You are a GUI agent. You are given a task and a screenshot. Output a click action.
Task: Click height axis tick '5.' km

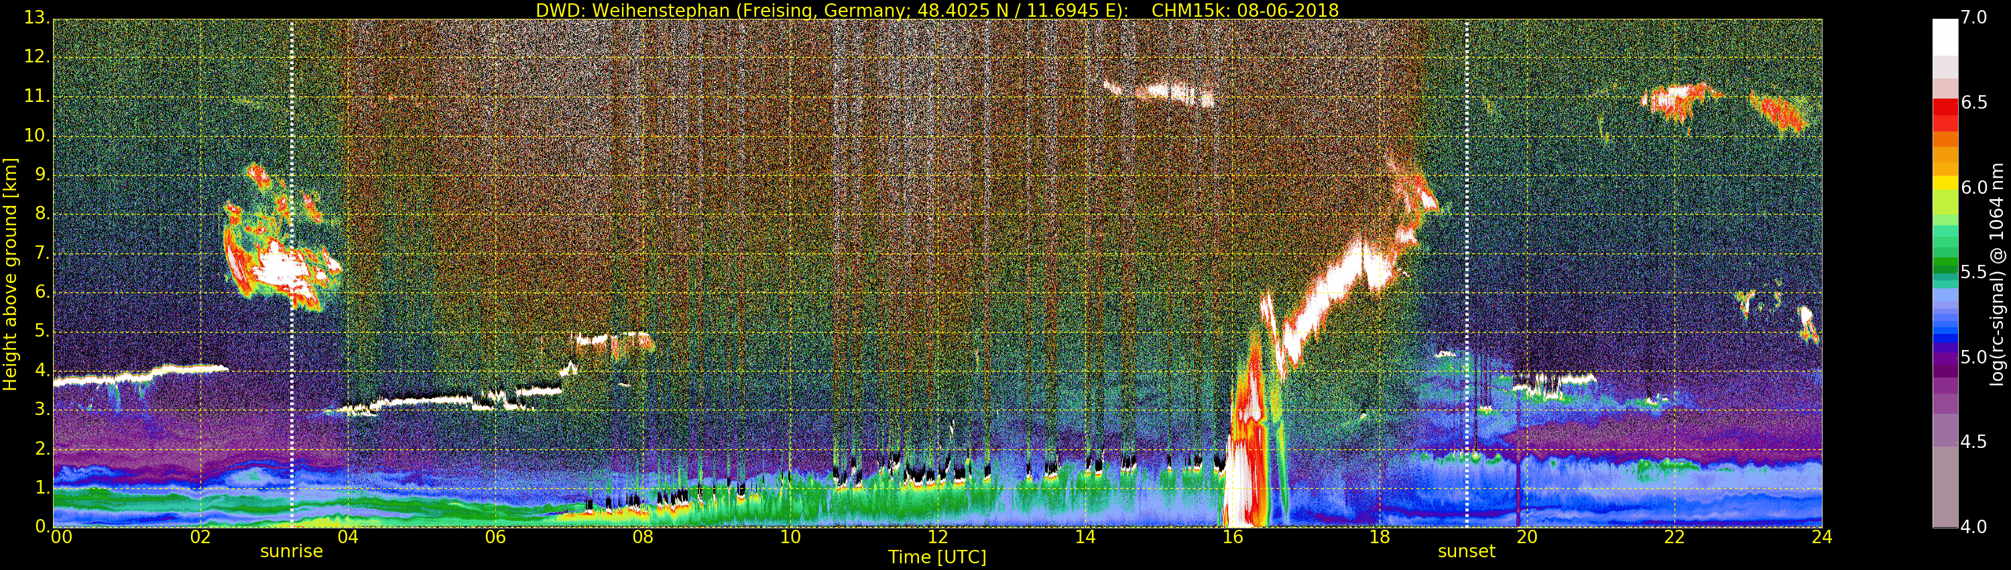[42, 331]
